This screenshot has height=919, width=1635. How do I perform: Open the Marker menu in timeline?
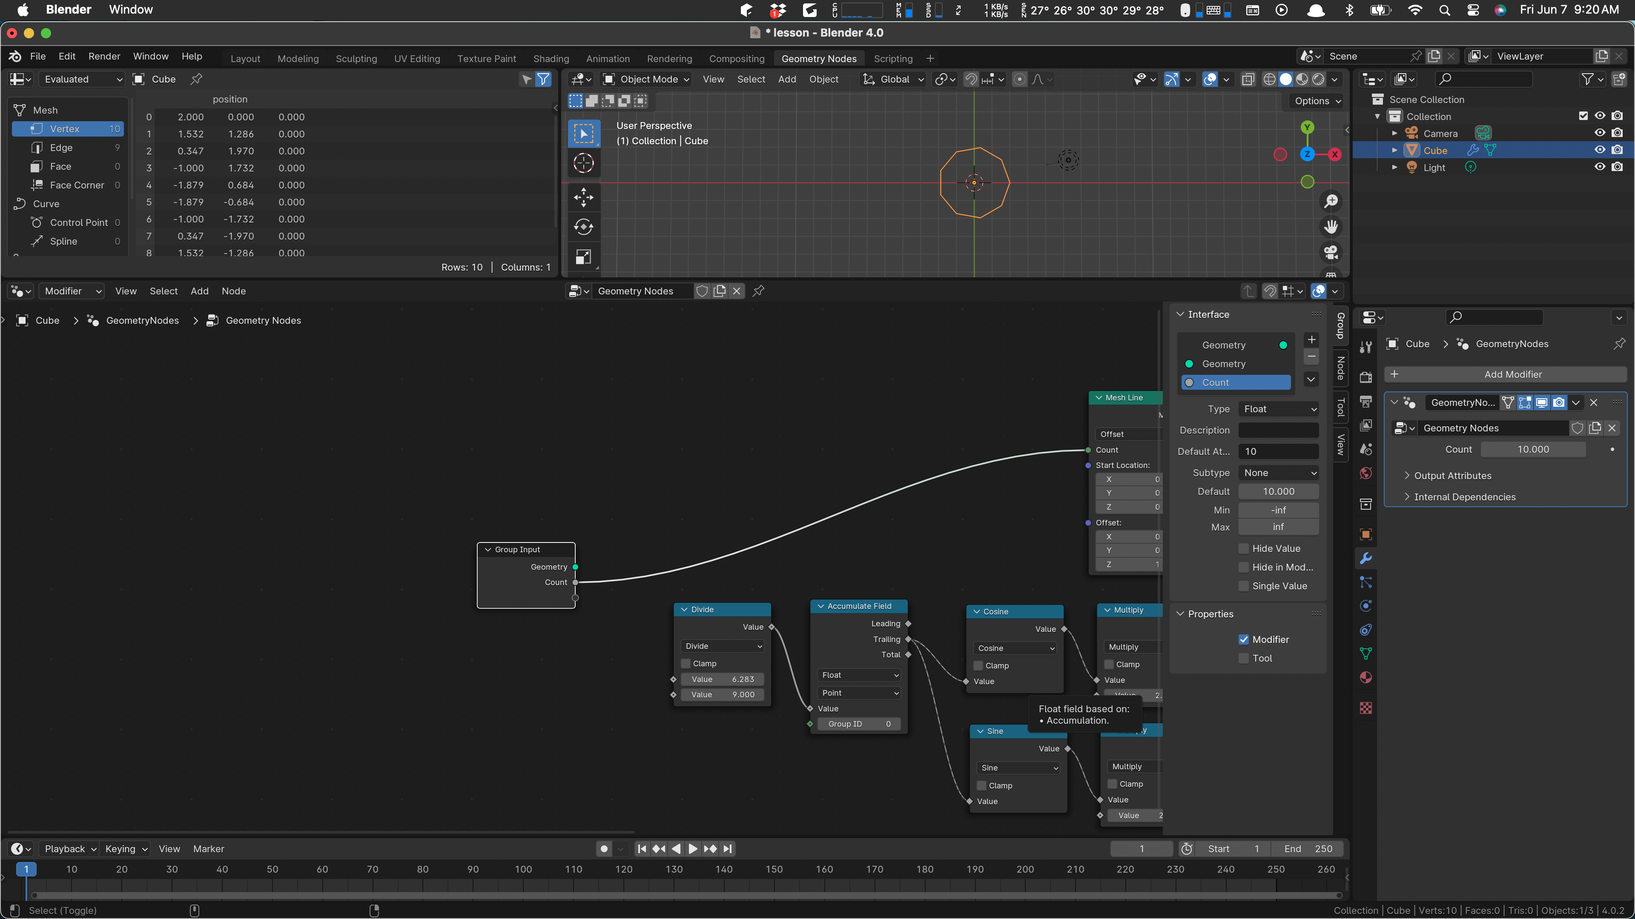[208, 849]
